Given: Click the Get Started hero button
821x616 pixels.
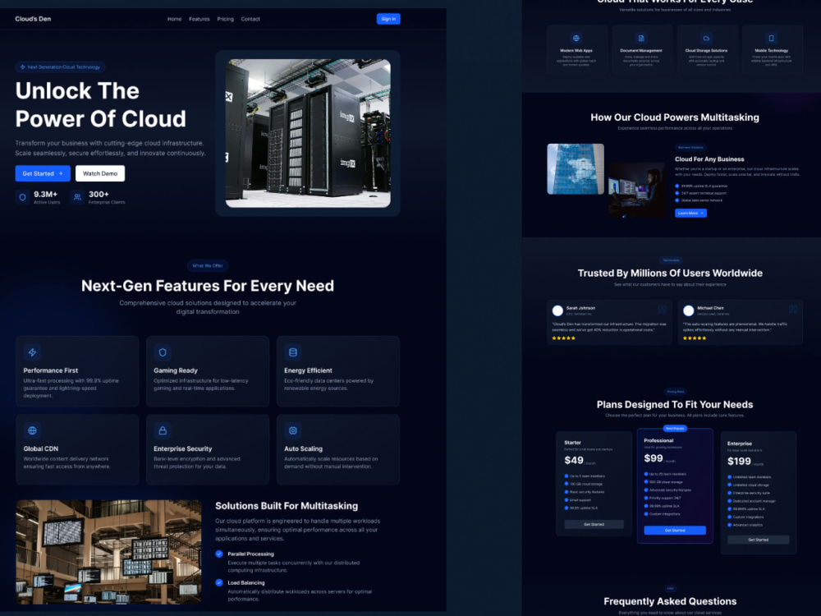Looking at the screenshot, I should click(43, 173).
